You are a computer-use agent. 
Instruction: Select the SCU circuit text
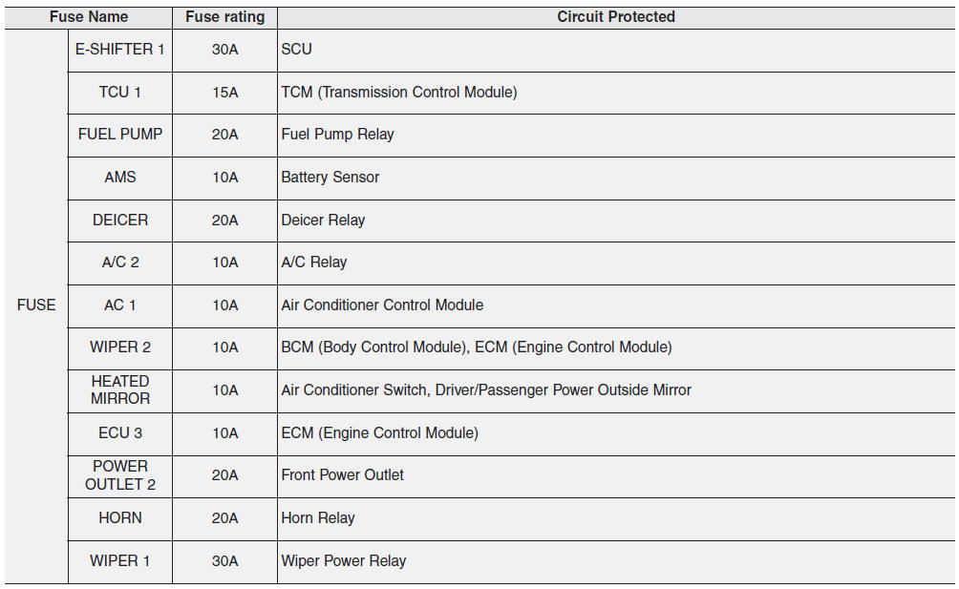[296, 49]
